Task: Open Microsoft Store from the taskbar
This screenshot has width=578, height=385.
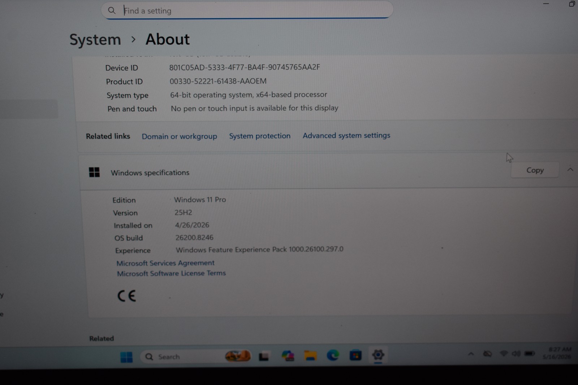Action: point(355,356)
